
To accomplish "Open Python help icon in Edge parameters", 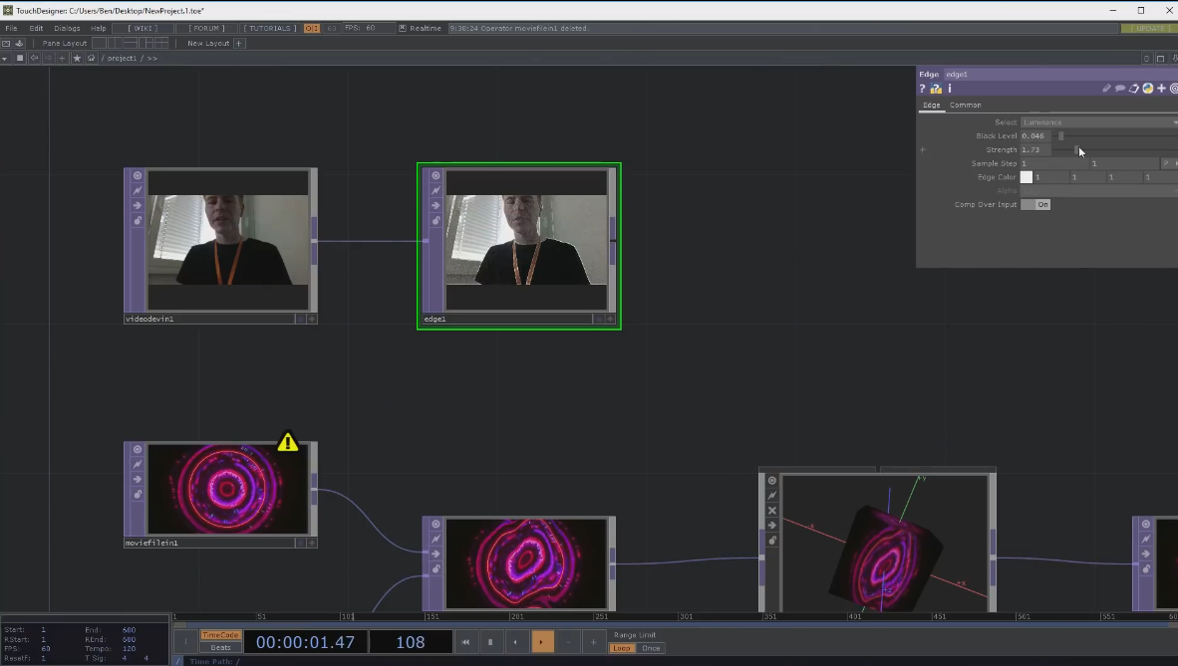I will pyautogui.click(x=936, y=89).
